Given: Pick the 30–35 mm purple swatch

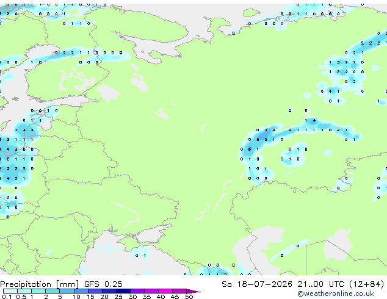Looking at the screenshot, I should pos(137,291).
